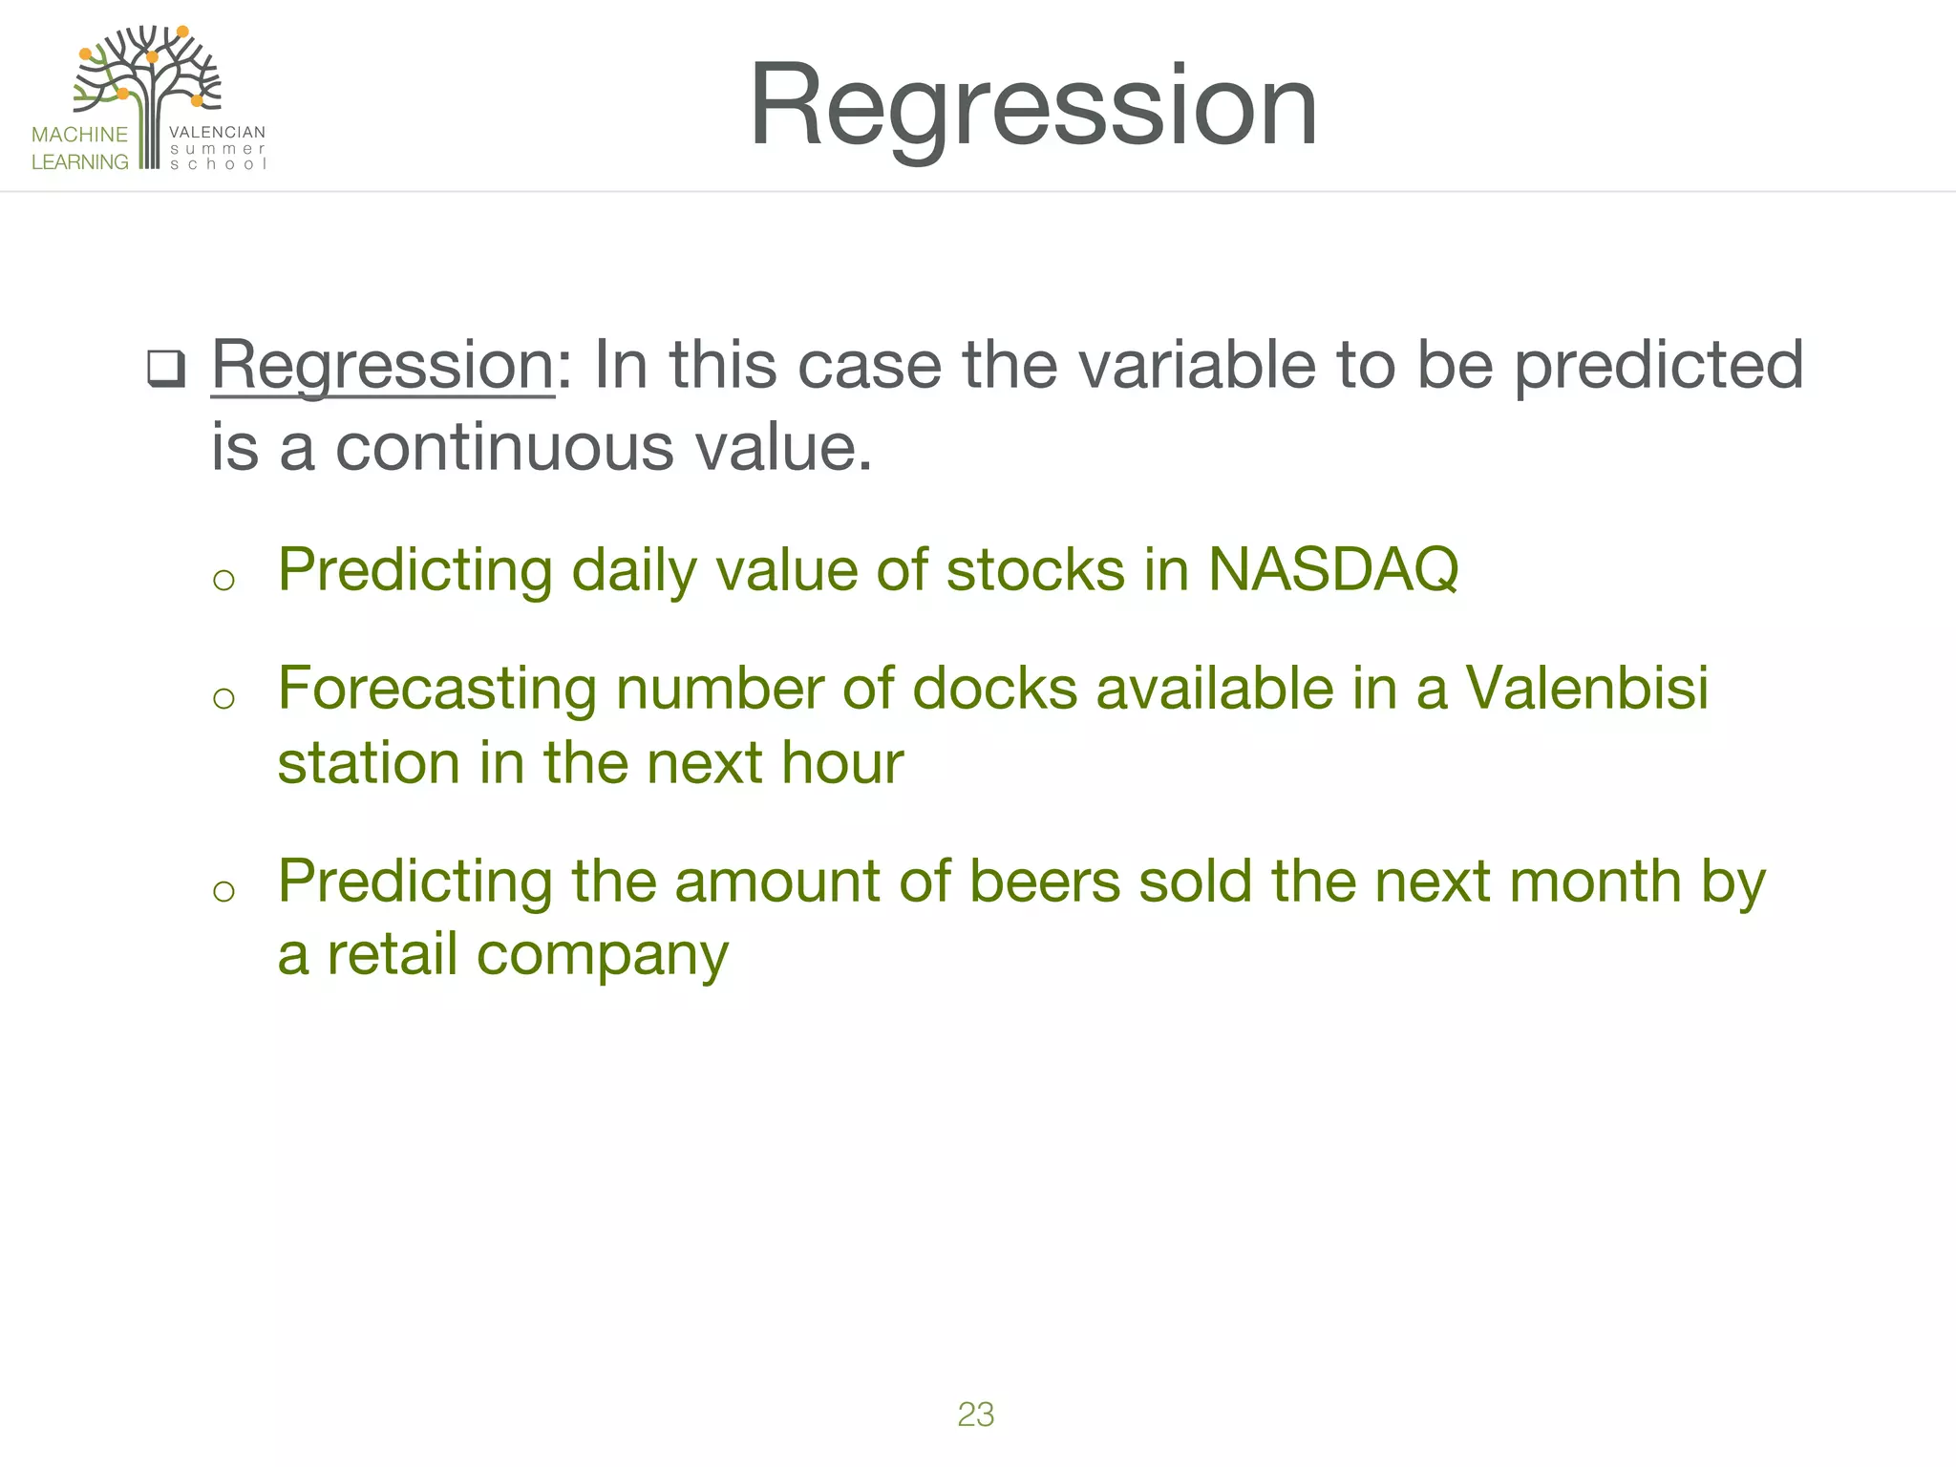The width and height of the screenshot is (1956, 1467).
Task: Click the slide number 23
Action: 975,1414
